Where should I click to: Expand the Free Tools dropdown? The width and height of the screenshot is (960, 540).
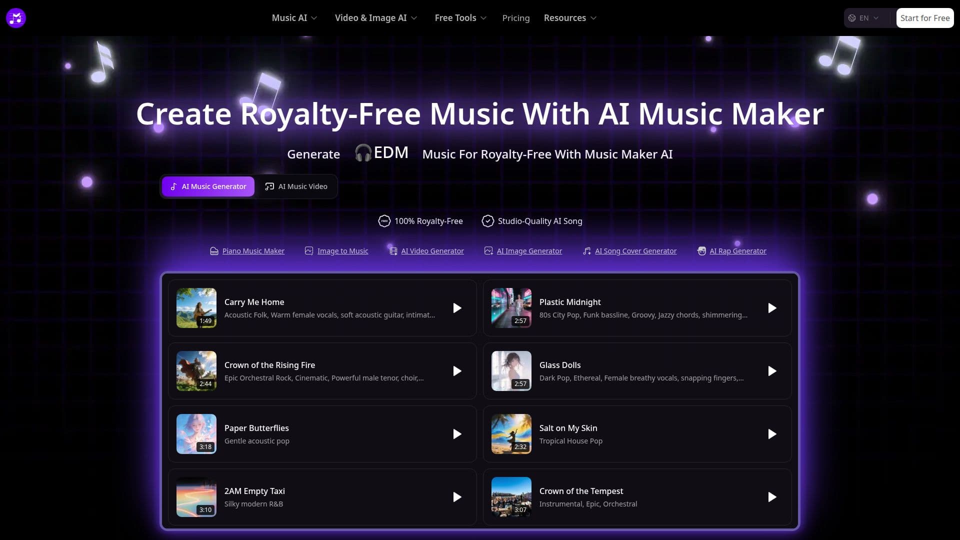pyautogui.click(x=460, y=18)
